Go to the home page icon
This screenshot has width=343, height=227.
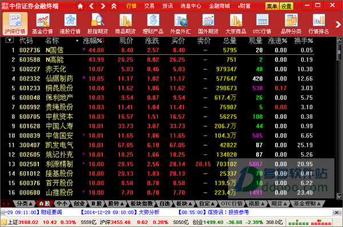pyautogui.click(x=80, y=6)
